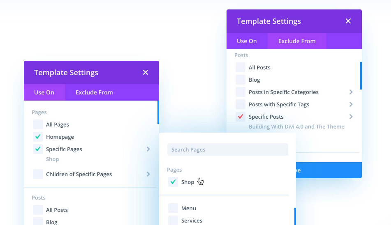
Task: Toggle the All Pages checkbox
Action: tap(38, 124)
